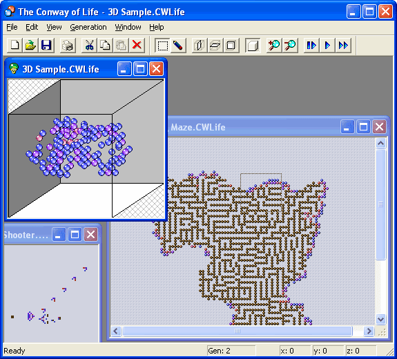Save using the floppy disk icon

point(46,46)
